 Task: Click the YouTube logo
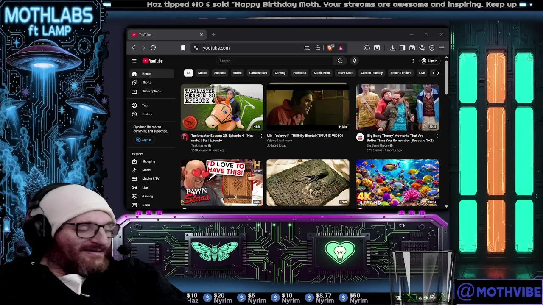click(x=153, y=61)
